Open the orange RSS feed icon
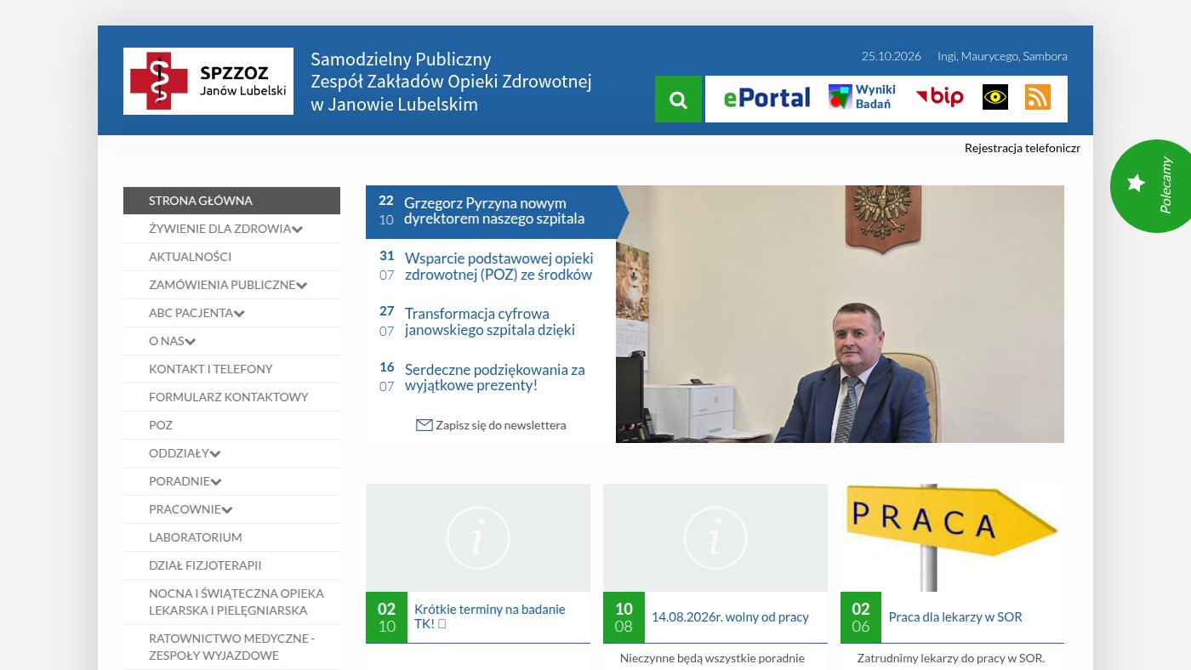The image size is (1191, 670). point(1038,97)
